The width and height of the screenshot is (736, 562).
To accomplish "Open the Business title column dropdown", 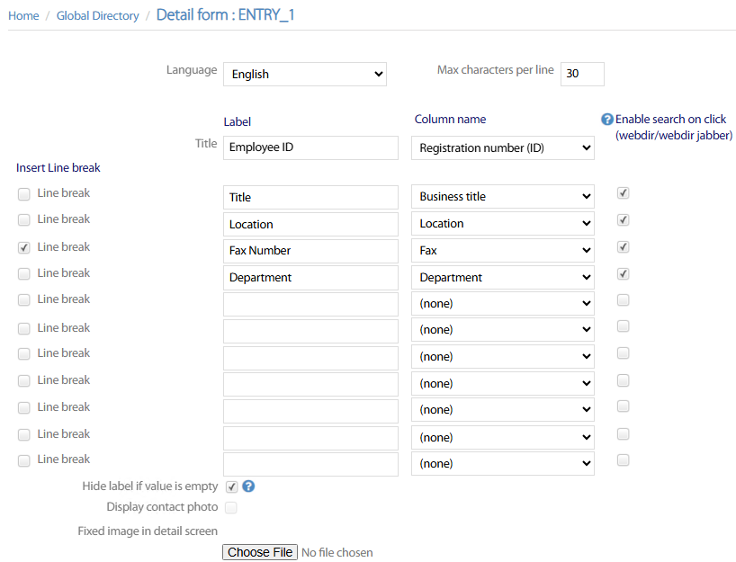I will 502,197.
